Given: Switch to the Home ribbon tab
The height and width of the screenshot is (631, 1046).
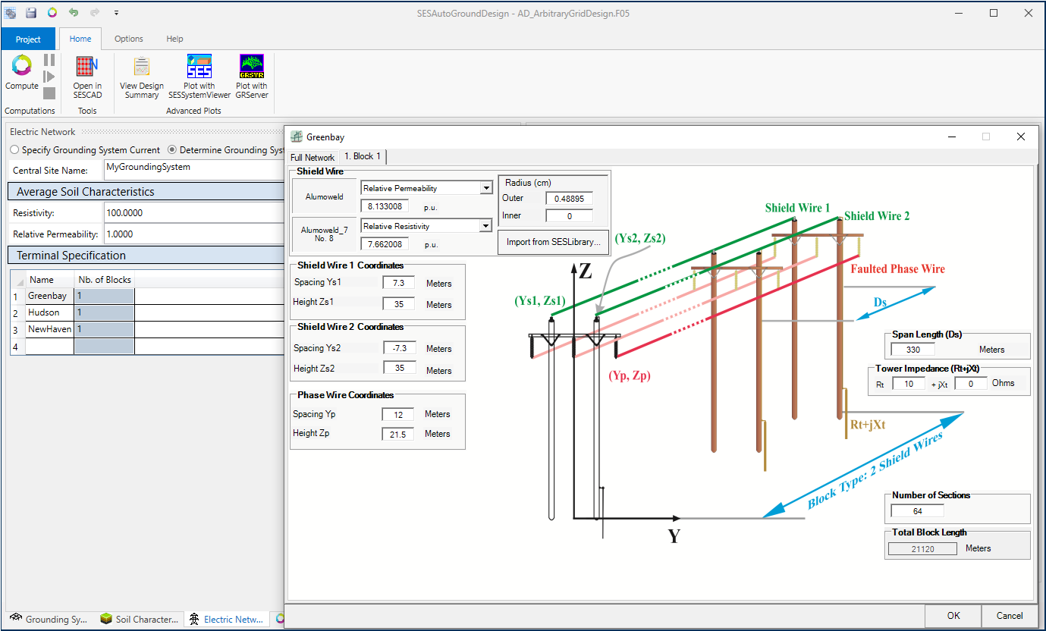Looking at the screenshot, I should (80, 39).
